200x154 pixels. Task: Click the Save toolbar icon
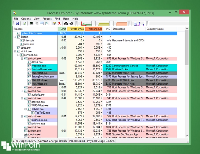point(17,24)
